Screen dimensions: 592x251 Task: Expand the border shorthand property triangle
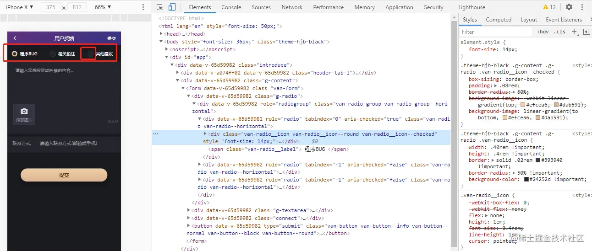[x=493, y=160]
